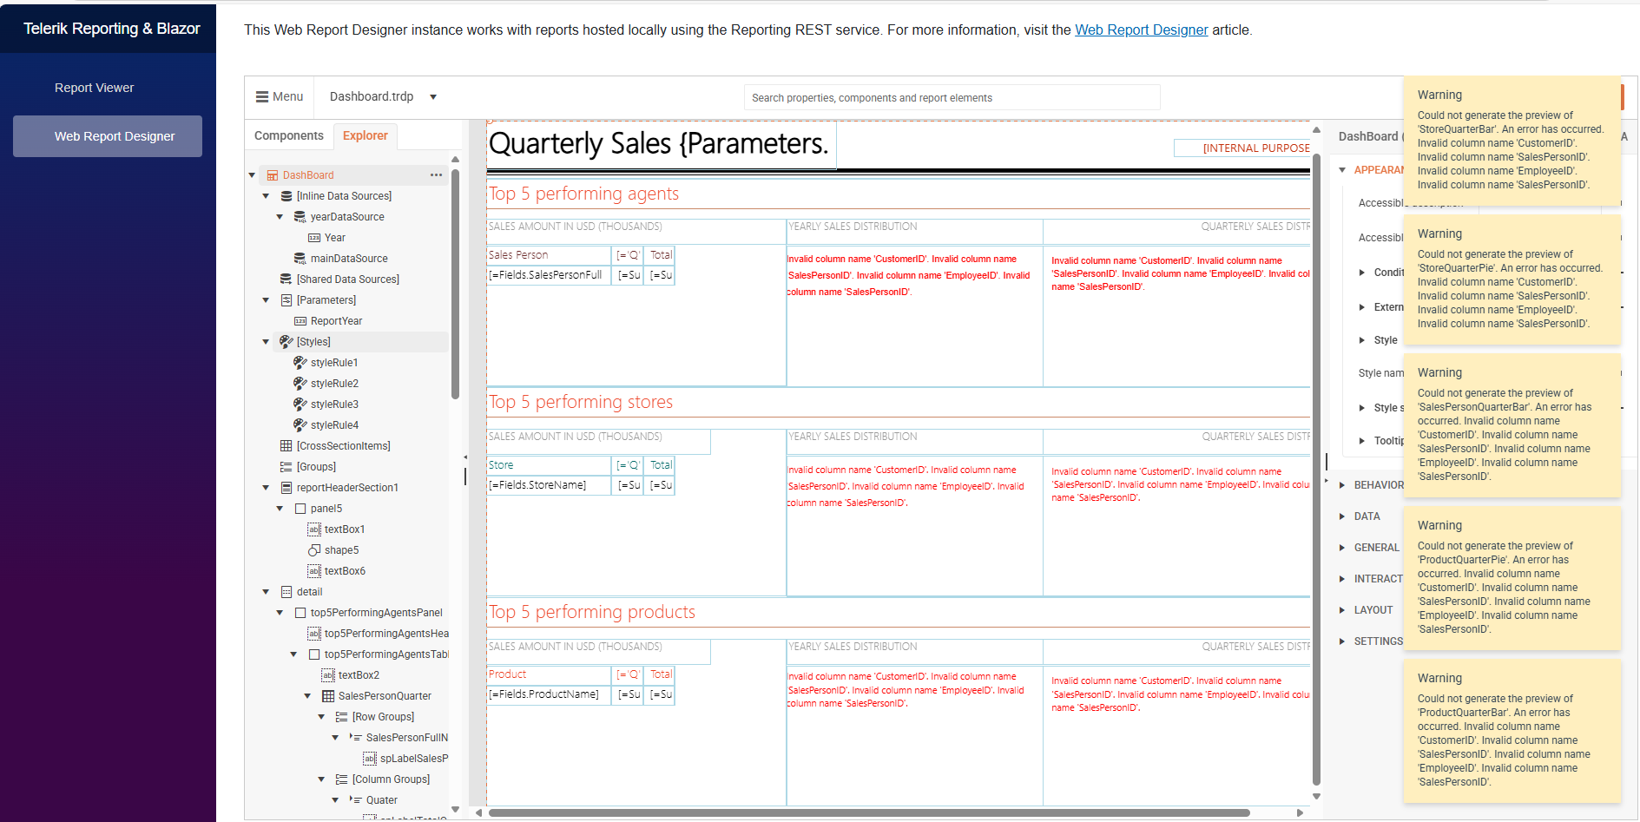
Task: Collapse the top5PerformingAgentsPanel node
Action: pos(280,613)
